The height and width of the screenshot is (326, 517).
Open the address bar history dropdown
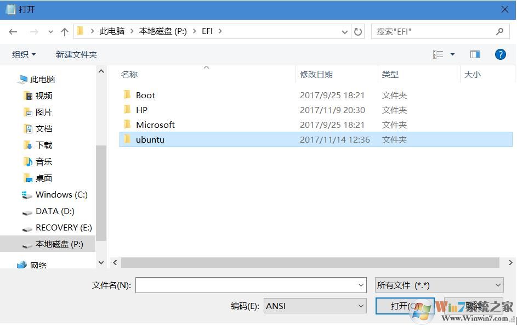(344, 32)
